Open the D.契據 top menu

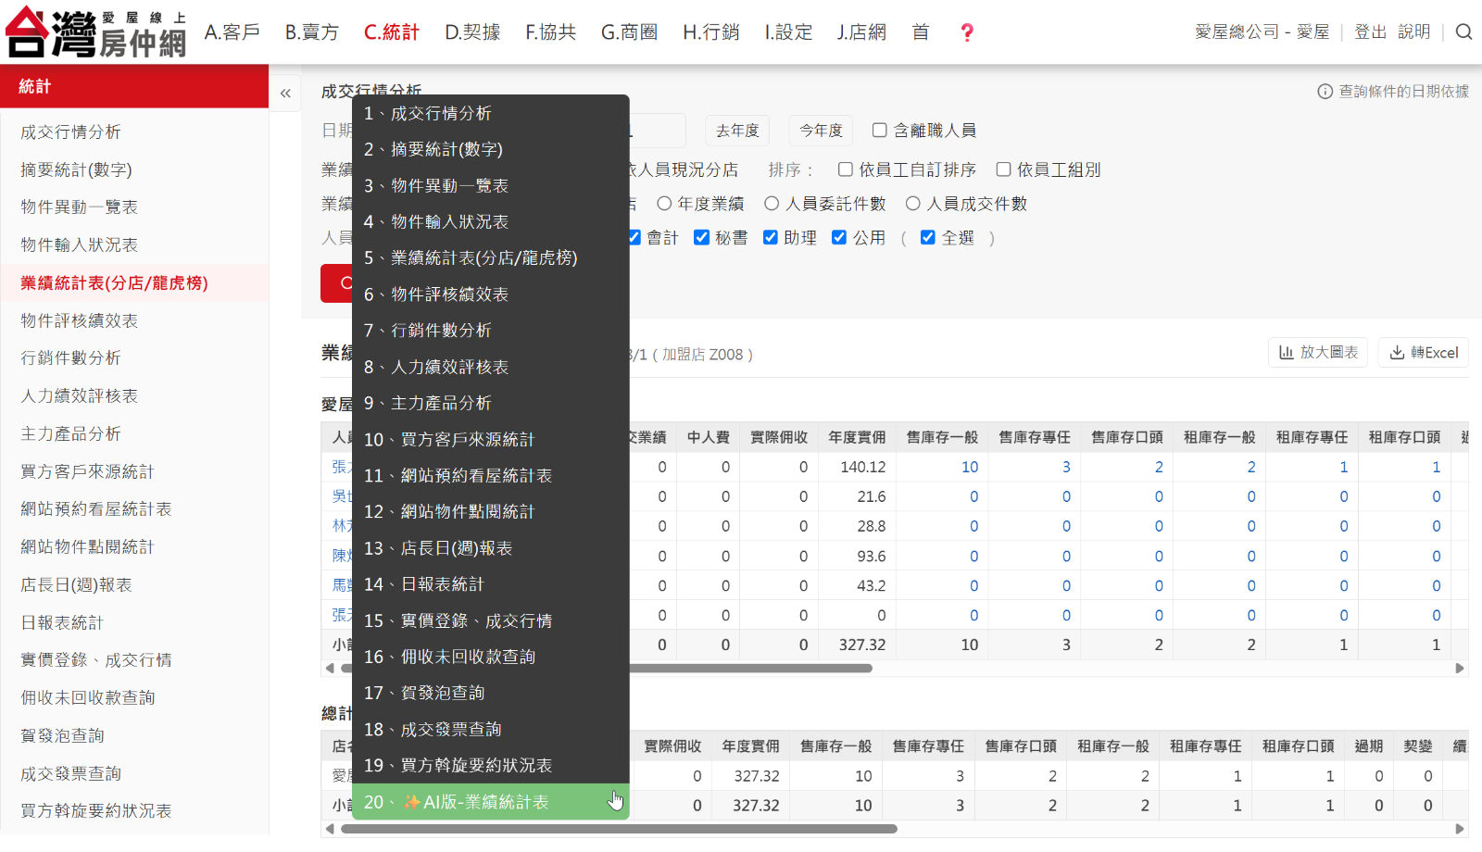pyautogui.click(x=472, y=32)
